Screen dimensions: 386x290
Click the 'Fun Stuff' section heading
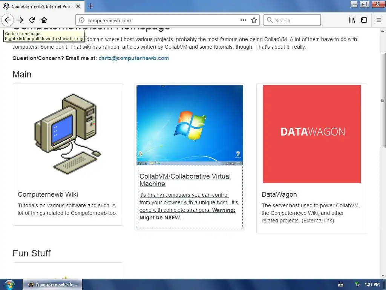click(32, 253)
